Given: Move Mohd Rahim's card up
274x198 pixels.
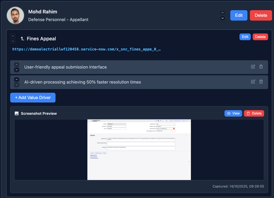Looking at the screenshot, I should tap(222, 13).
